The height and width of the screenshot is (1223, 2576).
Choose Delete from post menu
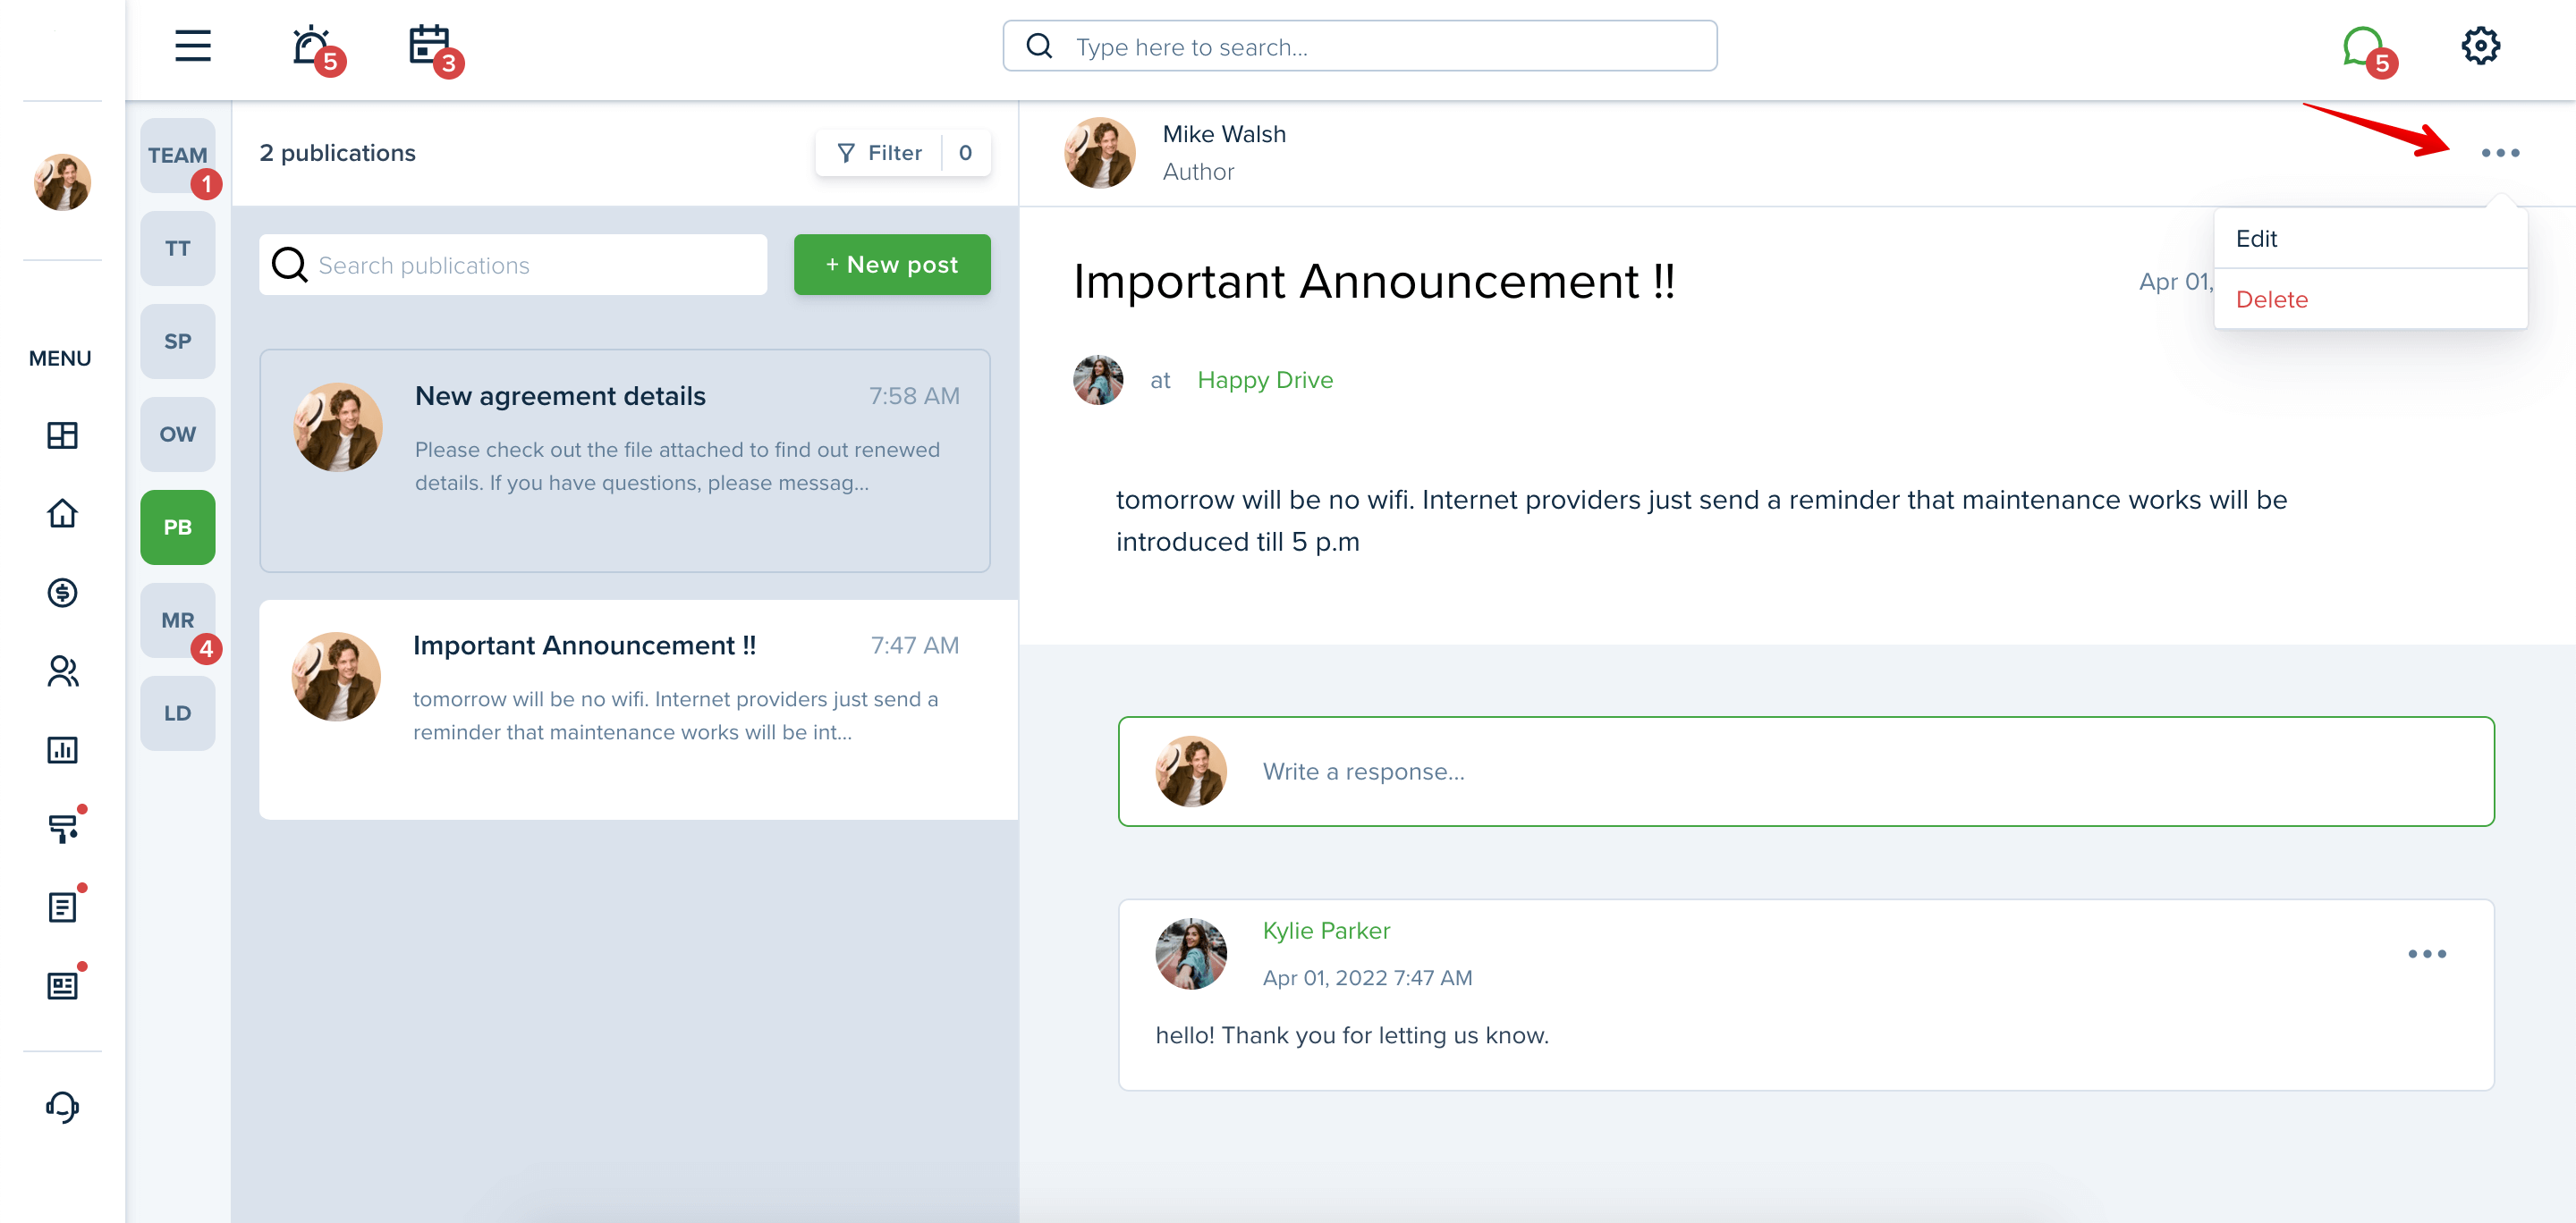2370,299
